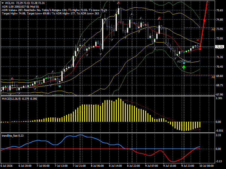Select the 'ADR-Value= 287' info line
This screenshot has width=226, height=169.
pos(55,10)
